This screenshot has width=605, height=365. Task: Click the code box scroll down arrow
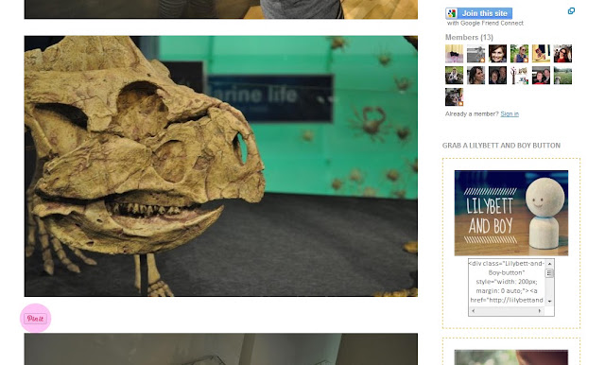[549, 302]
